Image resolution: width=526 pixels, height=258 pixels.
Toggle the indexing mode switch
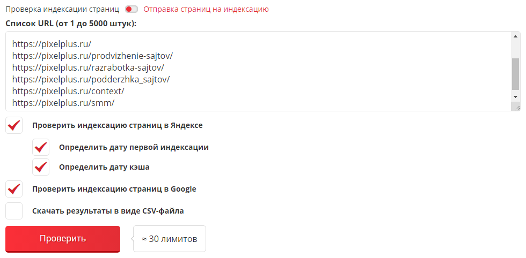131,10
